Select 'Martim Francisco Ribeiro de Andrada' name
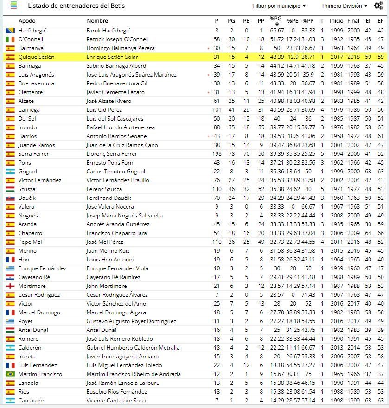Screen dimensions: 389x408 tap(134, 374)
